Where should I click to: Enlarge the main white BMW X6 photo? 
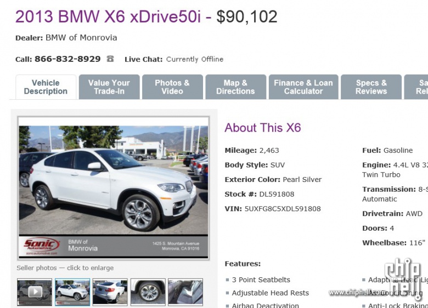click(113, 180)
